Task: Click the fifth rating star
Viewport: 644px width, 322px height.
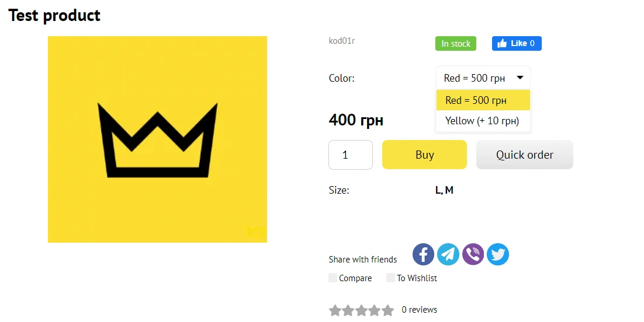Action: [x=387, y=310]
